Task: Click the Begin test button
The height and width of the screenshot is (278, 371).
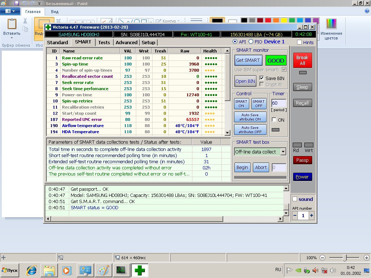Action: click(x=242, y=167)
